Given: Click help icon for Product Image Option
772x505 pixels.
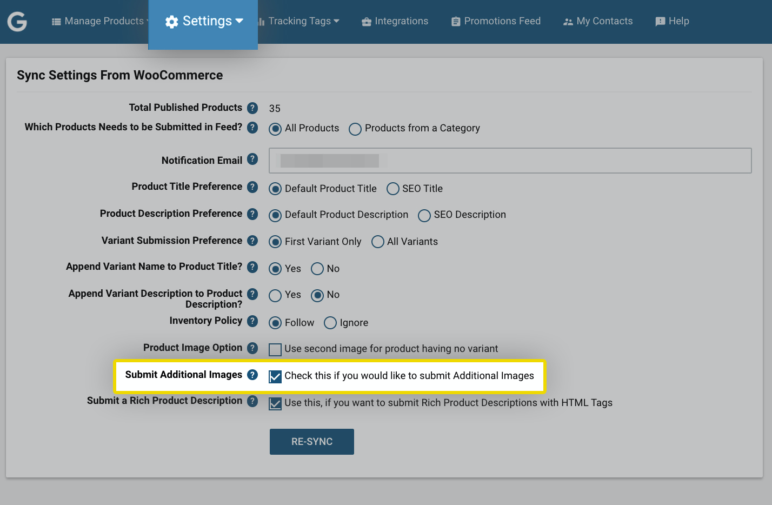Looking at the screenshot, I should click(x=252, y=348).
